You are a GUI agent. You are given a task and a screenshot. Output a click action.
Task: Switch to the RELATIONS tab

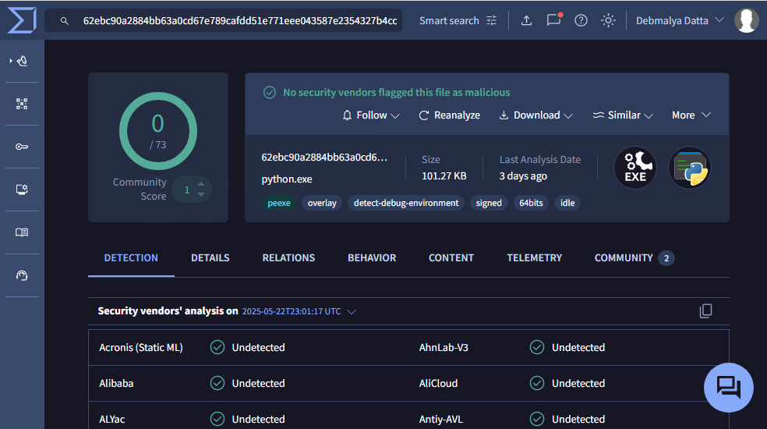pyautogui.click(x=288, y=257)
